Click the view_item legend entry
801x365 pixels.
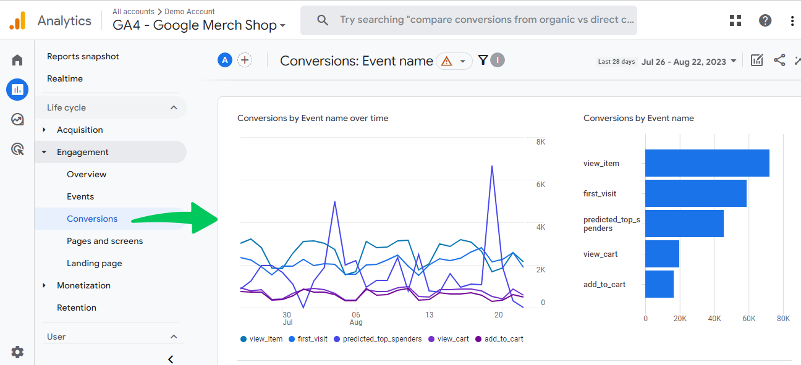coord(261,339)
